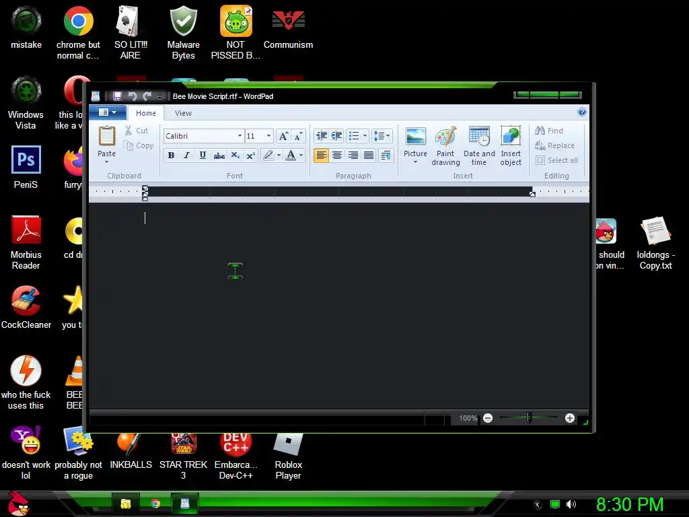Image resolution: width=689 pixels, height=517 pixels.
Task: Open Chrome from the taskbar
Action: point(155,504)
